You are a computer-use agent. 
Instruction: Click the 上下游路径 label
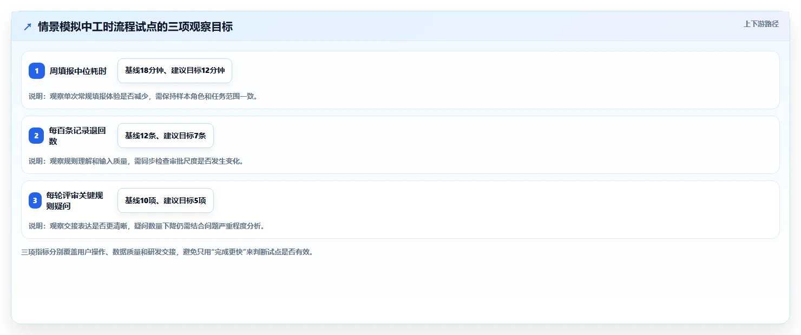point(761,24)
